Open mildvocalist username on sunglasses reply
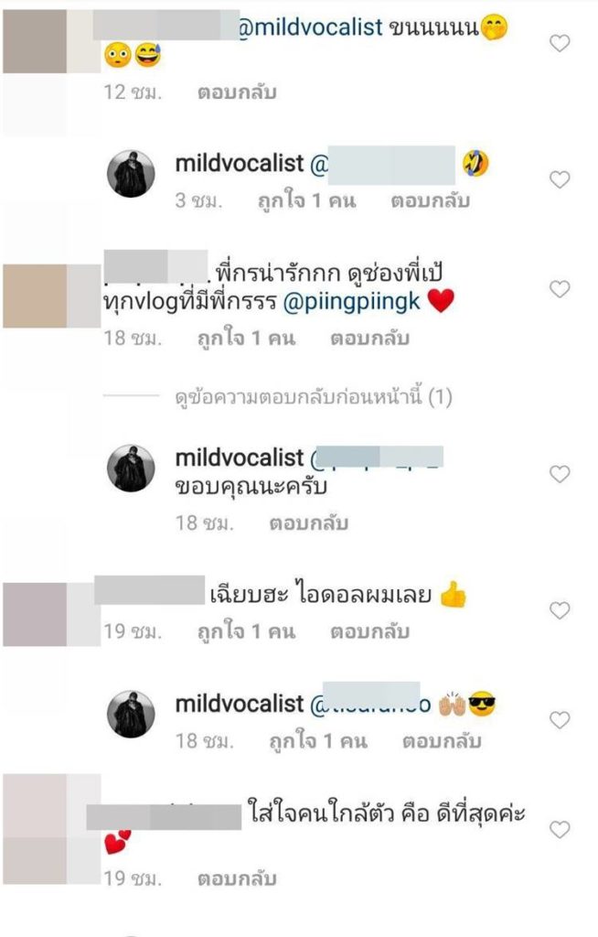 240,704
